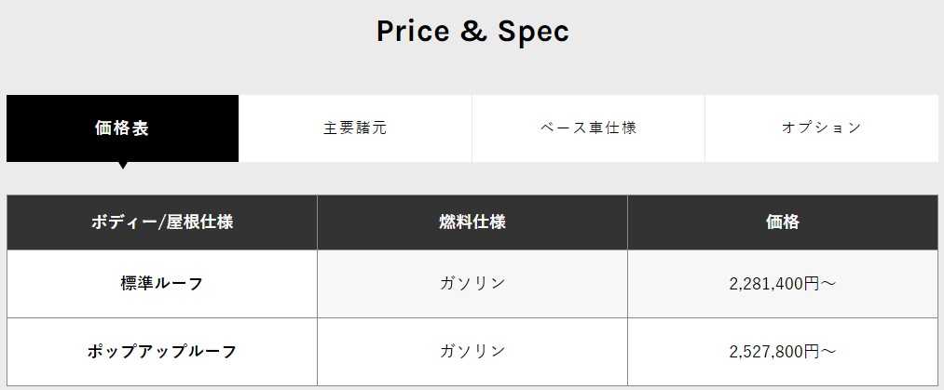Show the オプション tab
944x390 pixels.
pyautogui.click(x=821, y=128)
